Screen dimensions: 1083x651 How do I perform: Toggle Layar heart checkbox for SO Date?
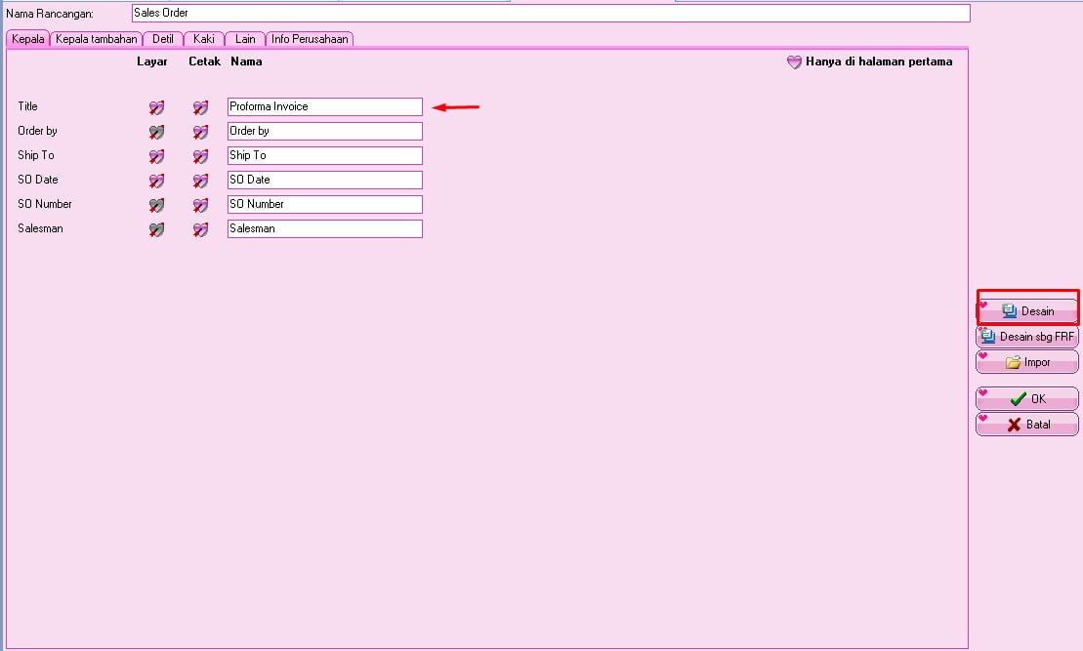(x=157, y=181)
